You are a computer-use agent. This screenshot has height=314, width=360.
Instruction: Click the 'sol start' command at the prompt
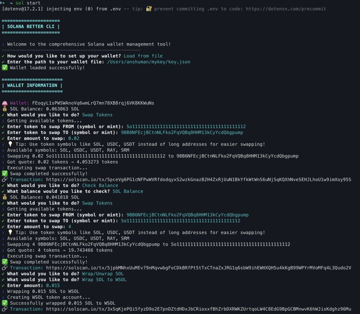(x=28, y=3)
